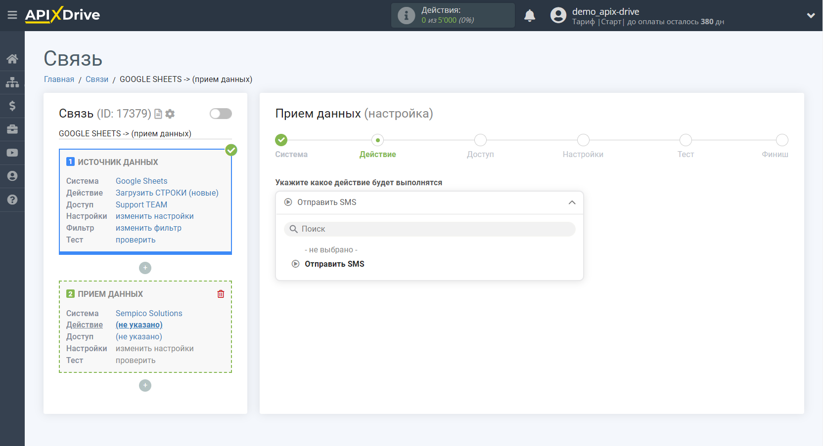Select the Финиш step
Viewport: 823px width, 446px height.
(x=782, y=140)
